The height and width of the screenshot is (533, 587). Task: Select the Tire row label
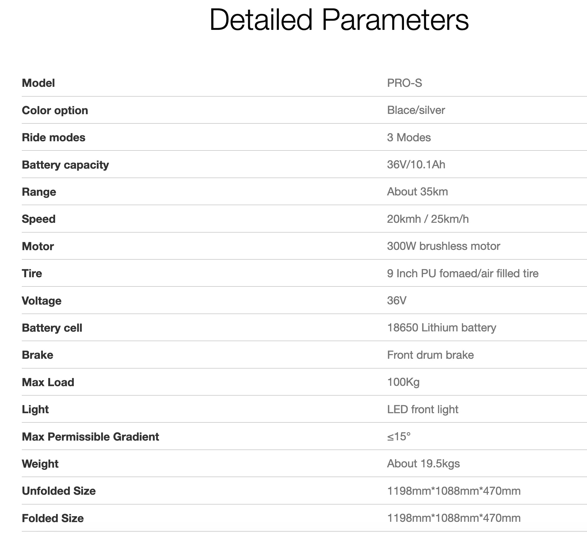(x=32, y=274)
